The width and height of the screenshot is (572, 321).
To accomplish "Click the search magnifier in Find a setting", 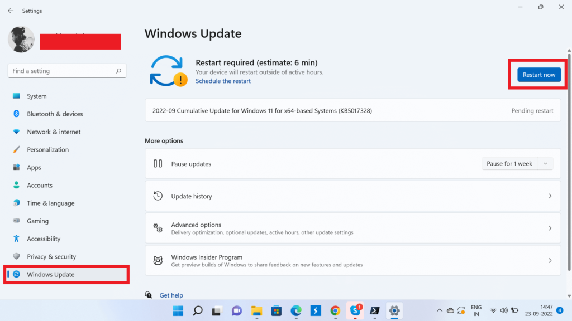I will pyautogui.click(x=118, y=71).
